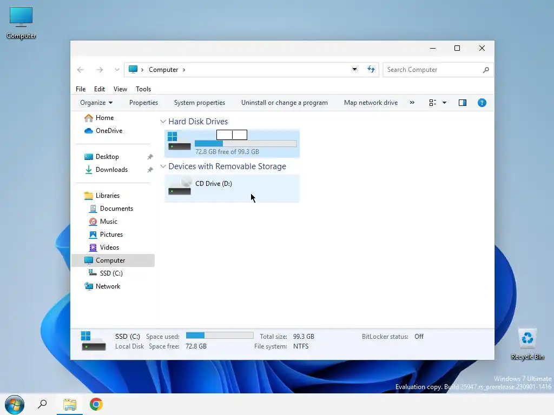554x415 pixels.
Task: Open the Recycle Bin desktop icon
Action: [x=527, y=344]
